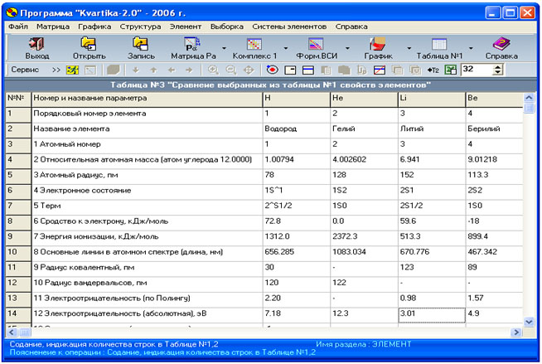Open the Элемент menu

(186, 27)
